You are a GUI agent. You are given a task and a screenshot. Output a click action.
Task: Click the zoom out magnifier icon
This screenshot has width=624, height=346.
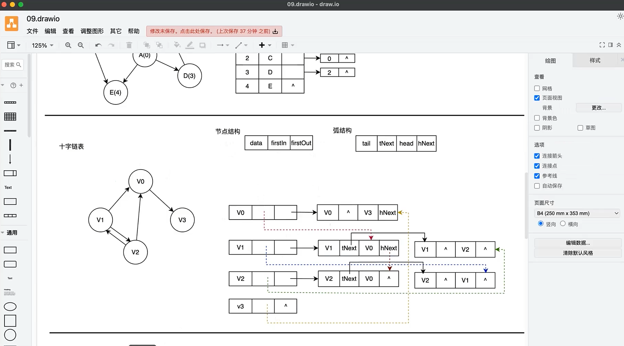click(81, 45)
